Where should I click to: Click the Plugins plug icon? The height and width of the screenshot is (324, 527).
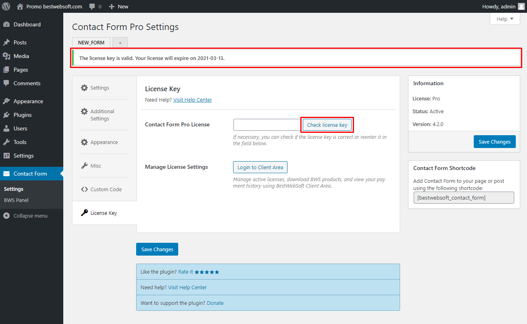click(6, 115)
